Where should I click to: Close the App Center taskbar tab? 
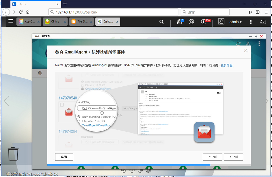click(39, 22)
